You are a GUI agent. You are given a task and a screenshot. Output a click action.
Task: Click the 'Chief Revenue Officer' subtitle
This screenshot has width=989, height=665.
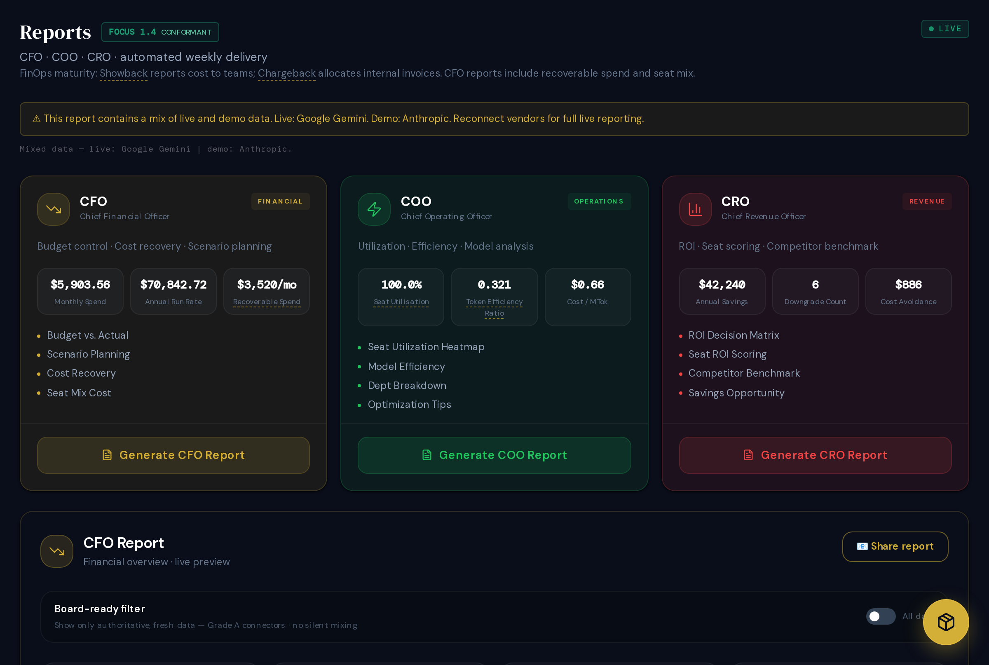763,217
